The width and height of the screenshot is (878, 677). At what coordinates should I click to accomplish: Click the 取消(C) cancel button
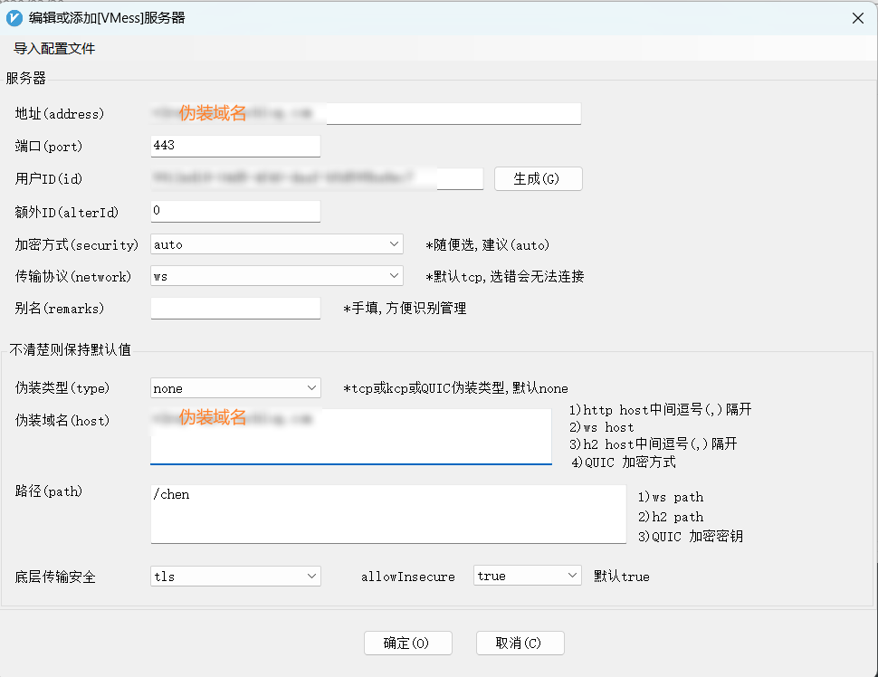click(520, 644)
